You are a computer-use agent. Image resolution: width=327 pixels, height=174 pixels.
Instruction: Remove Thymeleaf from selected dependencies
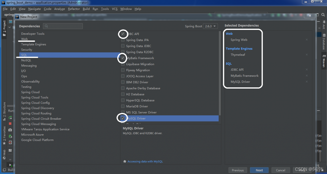tap(307, 55)
